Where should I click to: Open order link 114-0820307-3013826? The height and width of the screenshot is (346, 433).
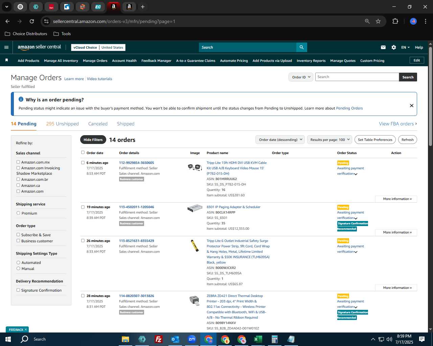tap(136, 296)
